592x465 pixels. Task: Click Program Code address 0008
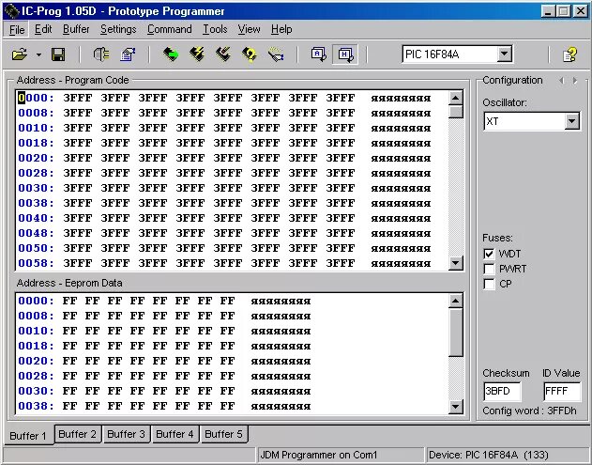click(36, 113)
